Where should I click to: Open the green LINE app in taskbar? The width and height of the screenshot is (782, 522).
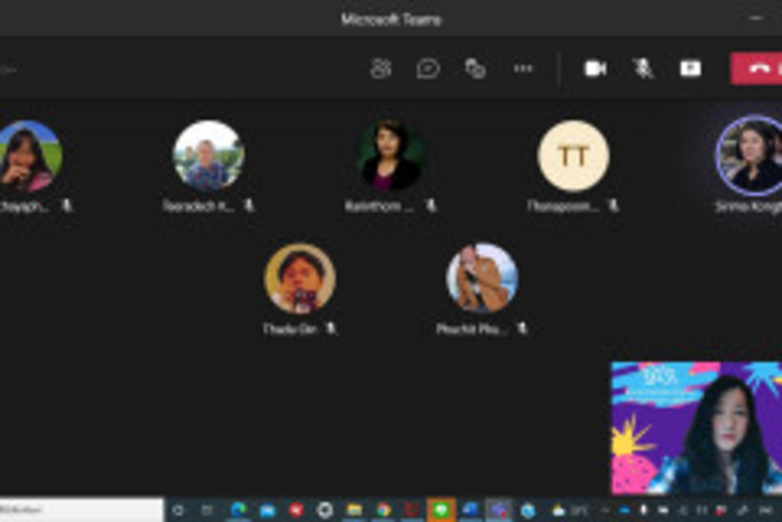[x=441, y=511]
